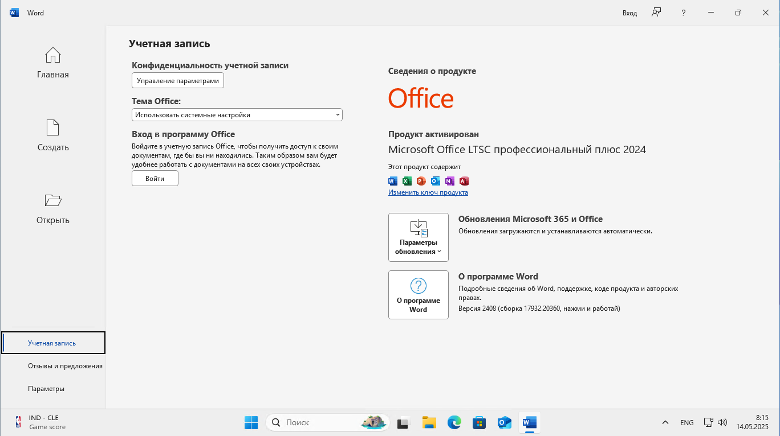Click Этот продукт содержит label
Image resolution: width=780 pixels, height=436 pixels.
424,167
